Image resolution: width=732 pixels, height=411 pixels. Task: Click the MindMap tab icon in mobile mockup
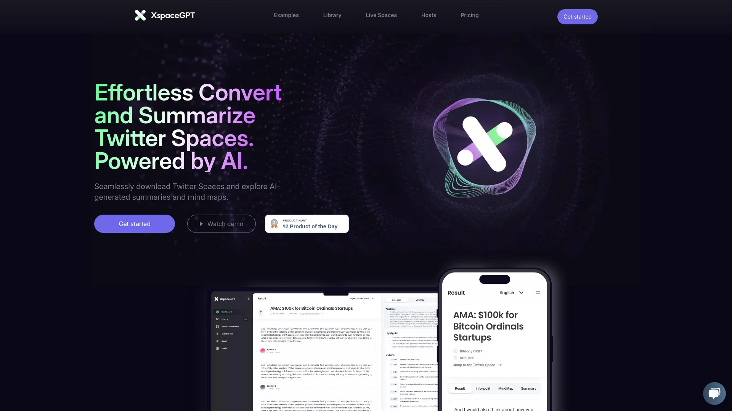click(x=506, y=388)
